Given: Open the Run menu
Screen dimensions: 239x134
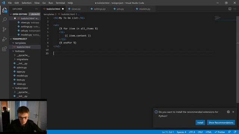Looking at the screenshot, I should pyautogui.click(x=51, y=3).
